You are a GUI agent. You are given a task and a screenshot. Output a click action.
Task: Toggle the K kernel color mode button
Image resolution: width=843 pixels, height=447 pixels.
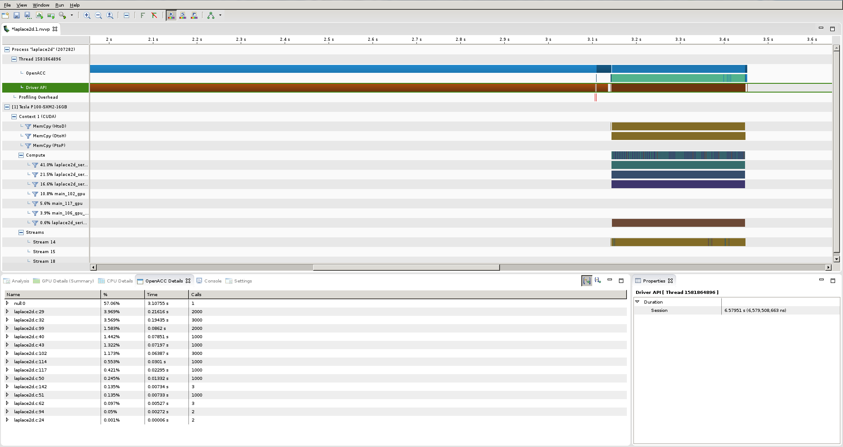[171, 15]
